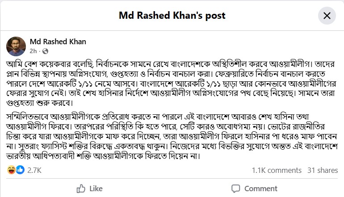Click the Like button label
344x197 pixels.
coord(95,188)
